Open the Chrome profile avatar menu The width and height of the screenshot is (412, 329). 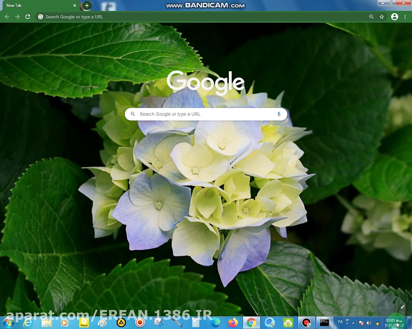pos(395,17)
